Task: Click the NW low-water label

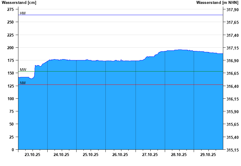Action: point(23,83)
